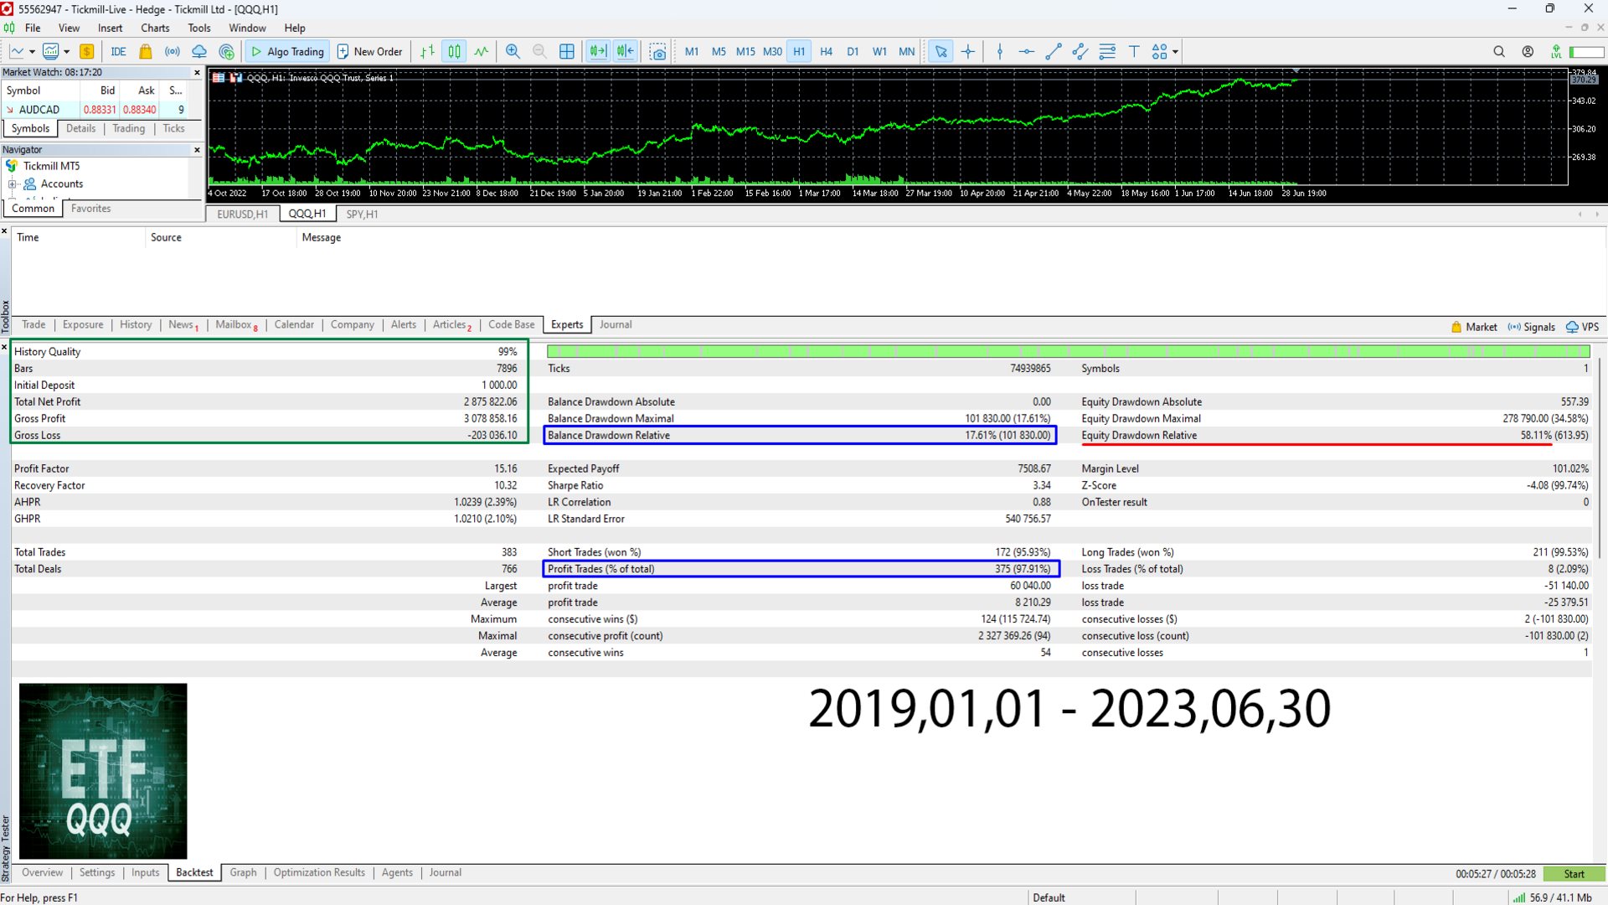Click the LVL level indicator icon

[x=1555, y=51]
